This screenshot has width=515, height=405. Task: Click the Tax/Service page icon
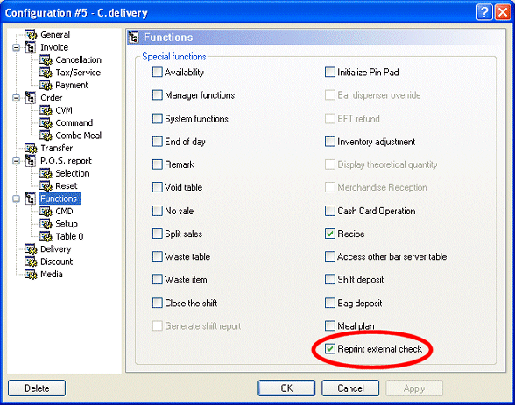point(46,73)
